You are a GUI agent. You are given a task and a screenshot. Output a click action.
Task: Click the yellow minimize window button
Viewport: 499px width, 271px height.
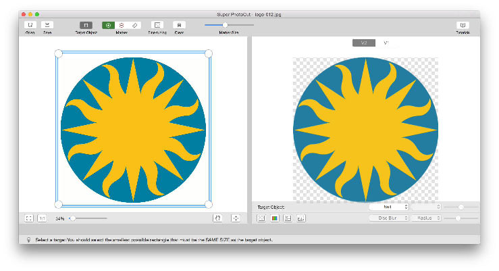[30, 14]
